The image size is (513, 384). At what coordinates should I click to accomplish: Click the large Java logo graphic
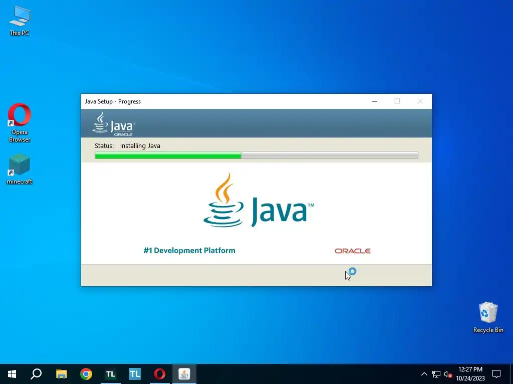(259, 200)
